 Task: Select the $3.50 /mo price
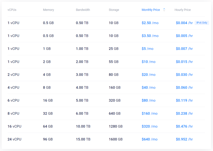tap(150, 36)
